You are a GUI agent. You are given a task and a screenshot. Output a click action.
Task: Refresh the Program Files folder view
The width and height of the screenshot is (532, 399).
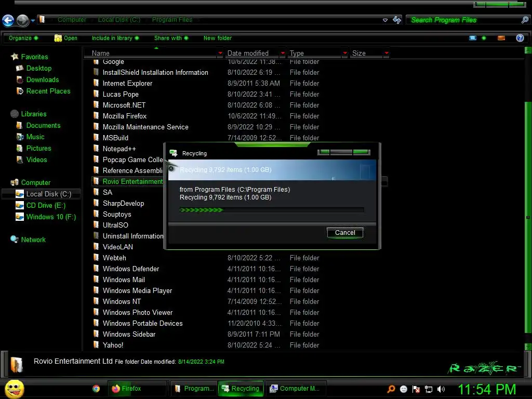397,20
